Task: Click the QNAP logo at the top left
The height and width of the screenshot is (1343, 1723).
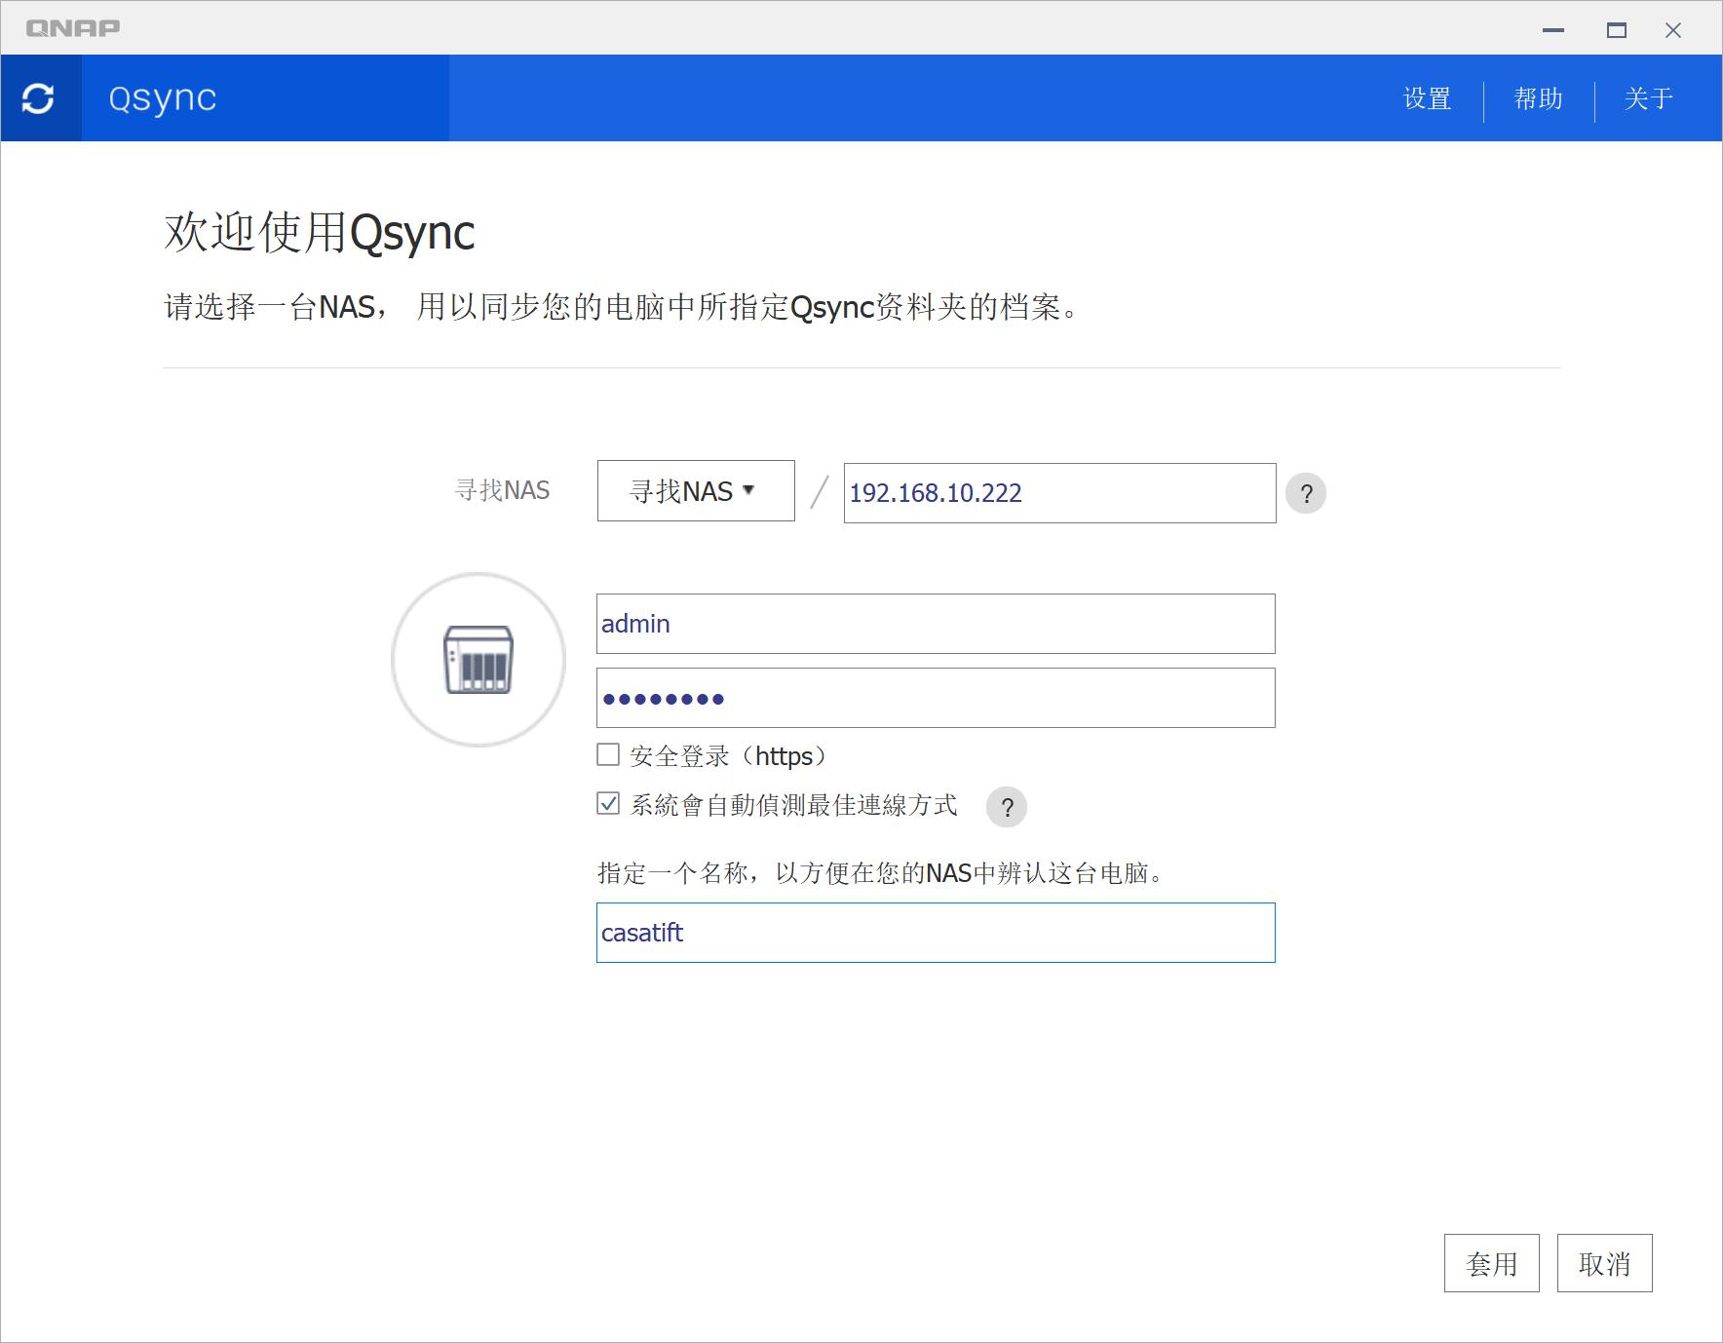Action: pos(73,27)
